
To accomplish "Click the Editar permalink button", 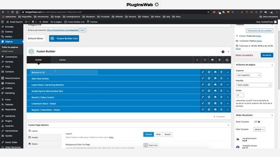I will [x=83, y=30].
